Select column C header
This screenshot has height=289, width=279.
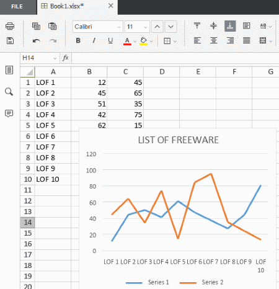(x=125, y=72)
